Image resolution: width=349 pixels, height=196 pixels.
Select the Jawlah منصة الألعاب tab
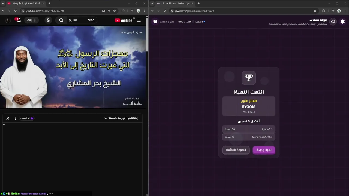[174, 4]
